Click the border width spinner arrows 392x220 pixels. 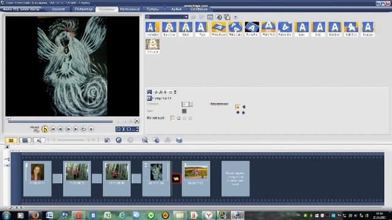[191, 105]
